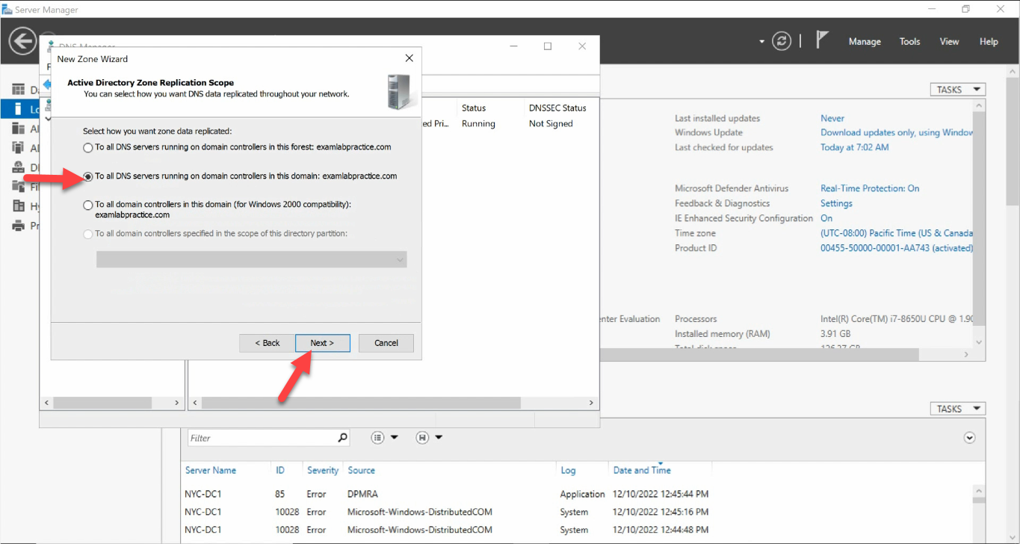Click the save query icon beside Filter

coord(422,438)
